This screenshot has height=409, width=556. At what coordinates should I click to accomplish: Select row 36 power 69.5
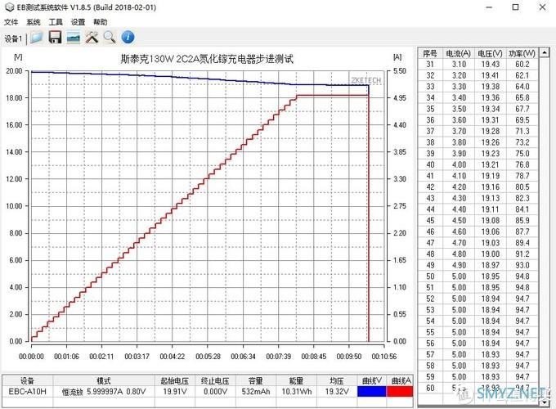click(522, 120)
